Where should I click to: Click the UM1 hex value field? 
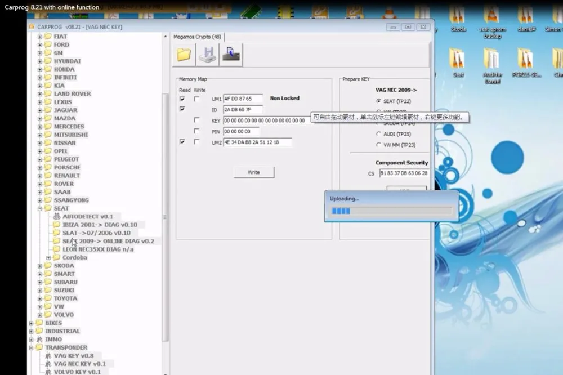click(x=243, y=99)
